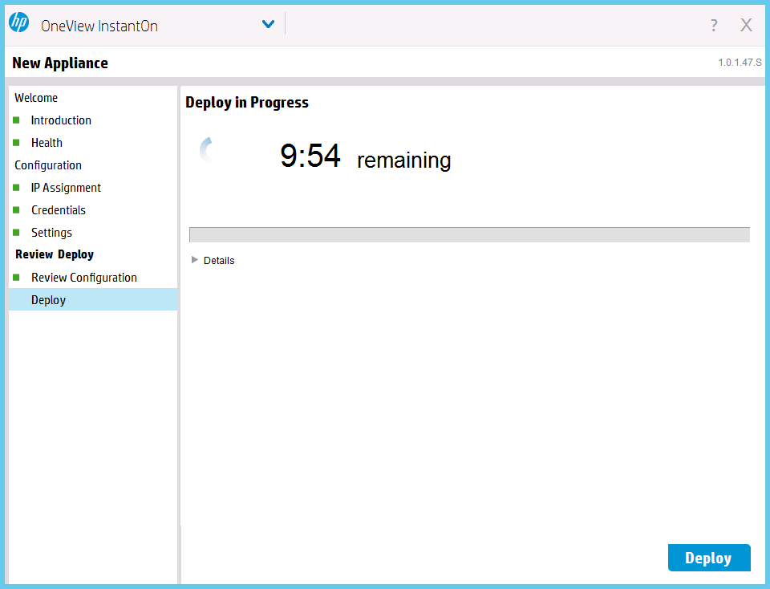770x589 pixels.
Task: Go to the Health step
Action: (x=47, y=143)
